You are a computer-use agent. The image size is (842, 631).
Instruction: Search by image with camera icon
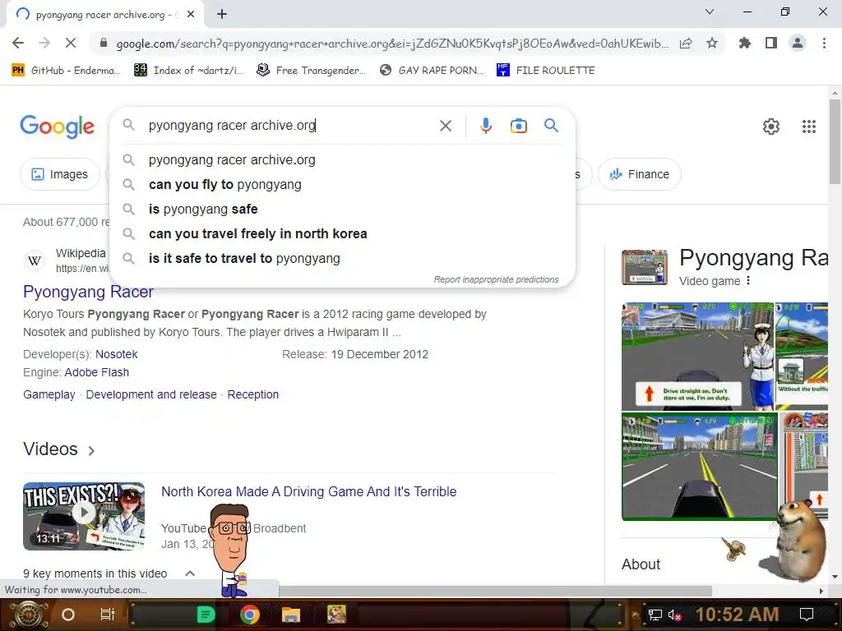518,126
